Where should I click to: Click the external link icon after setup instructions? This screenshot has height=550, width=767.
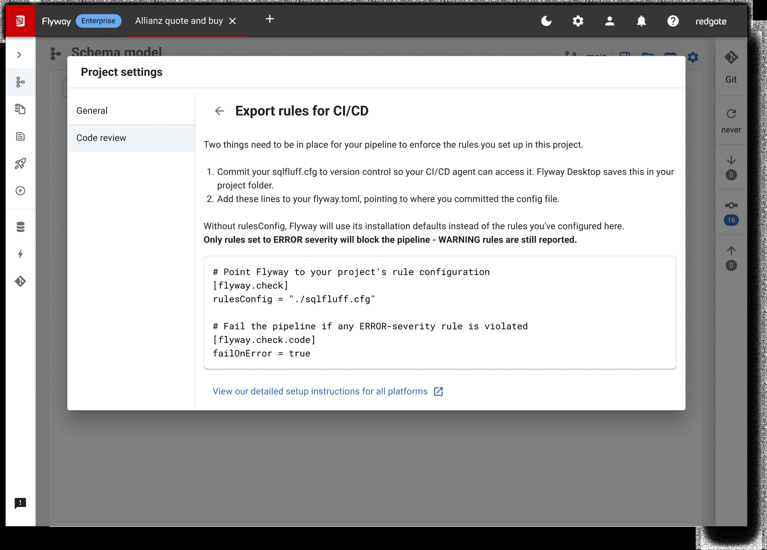(438, 391)
